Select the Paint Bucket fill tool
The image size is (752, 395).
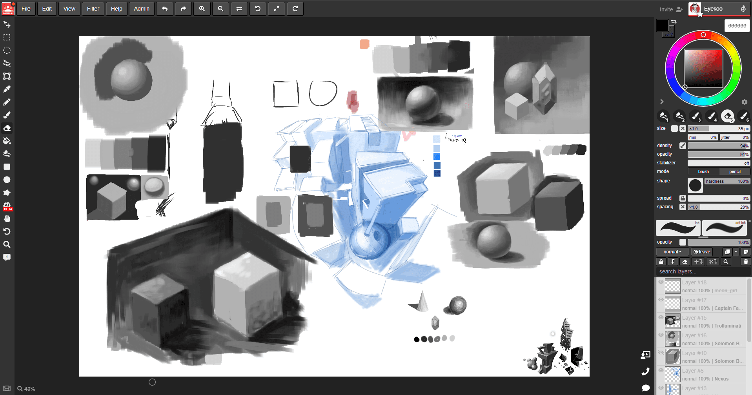7,141
